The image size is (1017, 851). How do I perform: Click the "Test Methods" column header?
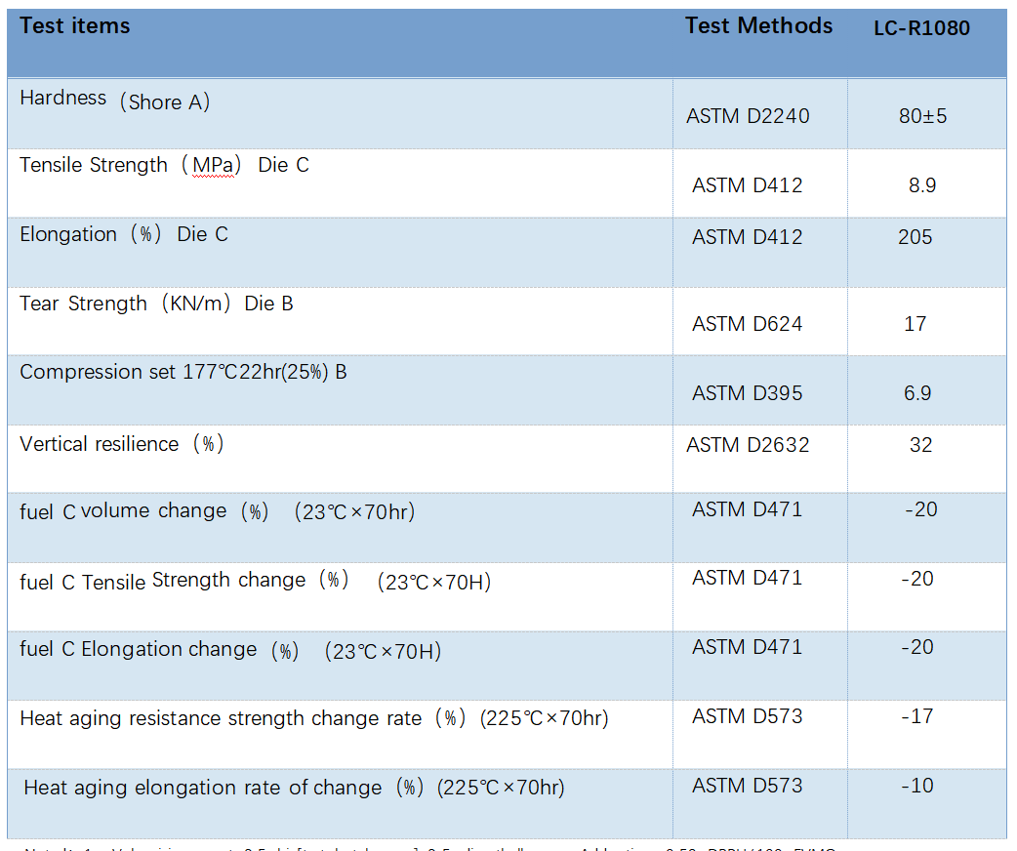tap(758, 26)
